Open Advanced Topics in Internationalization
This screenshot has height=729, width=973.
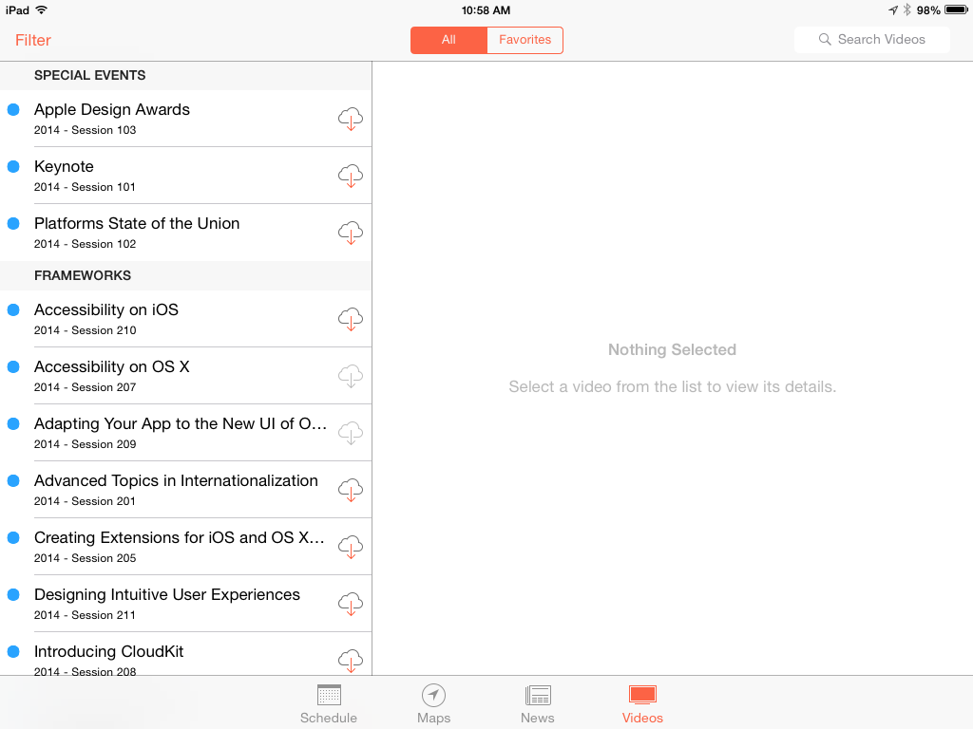(x=186, y=490)
